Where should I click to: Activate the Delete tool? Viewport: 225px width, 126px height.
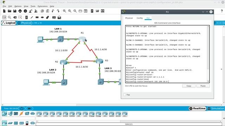pyautogui.click(x=15, y=17)
